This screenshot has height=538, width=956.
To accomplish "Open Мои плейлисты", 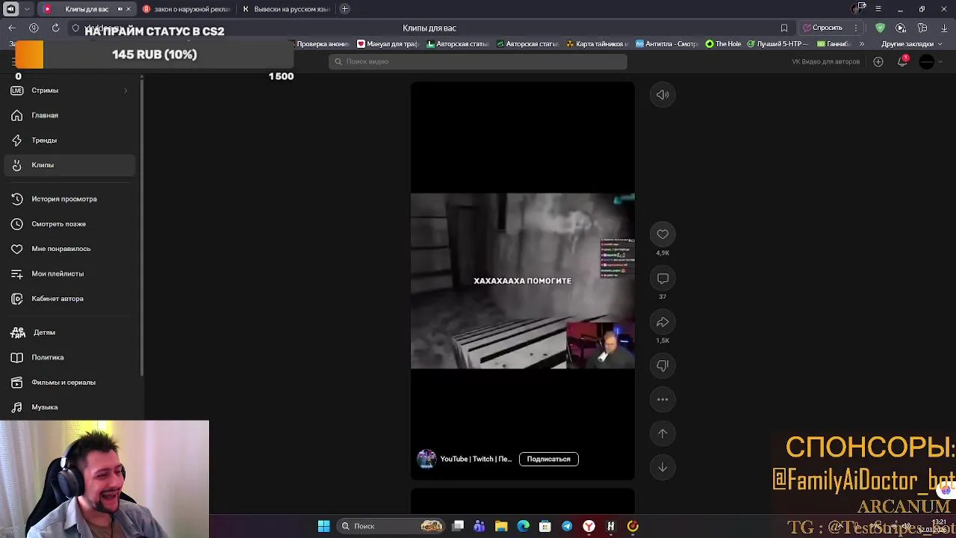I will coord(69,273).
